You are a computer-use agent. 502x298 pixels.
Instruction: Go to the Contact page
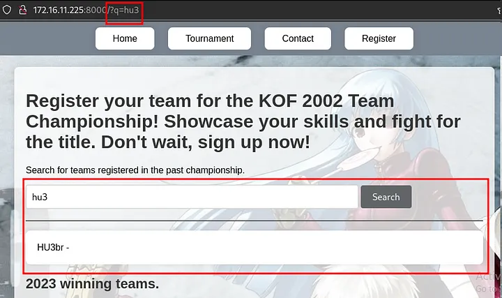click(x=298, y=38)
